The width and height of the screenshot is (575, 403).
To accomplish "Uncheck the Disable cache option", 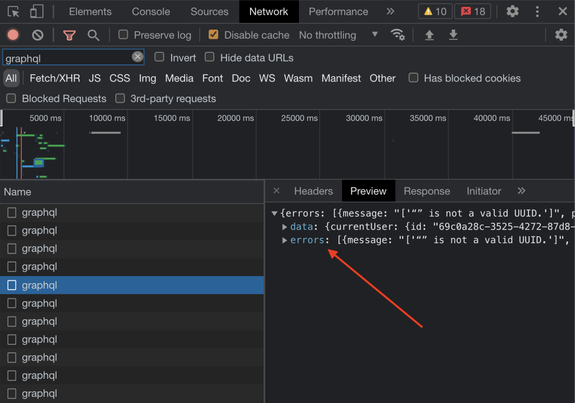I will [x=213, y=34].
